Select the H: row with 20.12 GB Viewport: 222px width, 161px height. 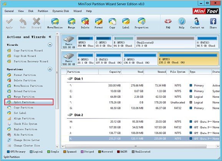point(144,122)
